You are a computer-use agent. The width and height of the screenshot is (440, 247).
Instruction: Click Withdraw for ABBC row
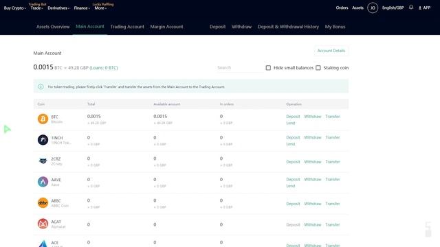point(313,204)
